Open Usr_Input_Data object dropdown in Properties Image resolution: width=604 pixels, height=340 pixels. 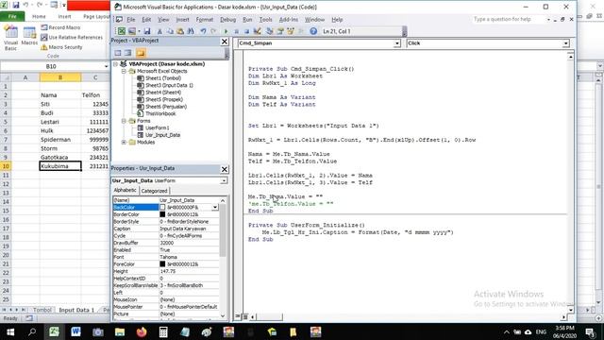click(224, 180)
